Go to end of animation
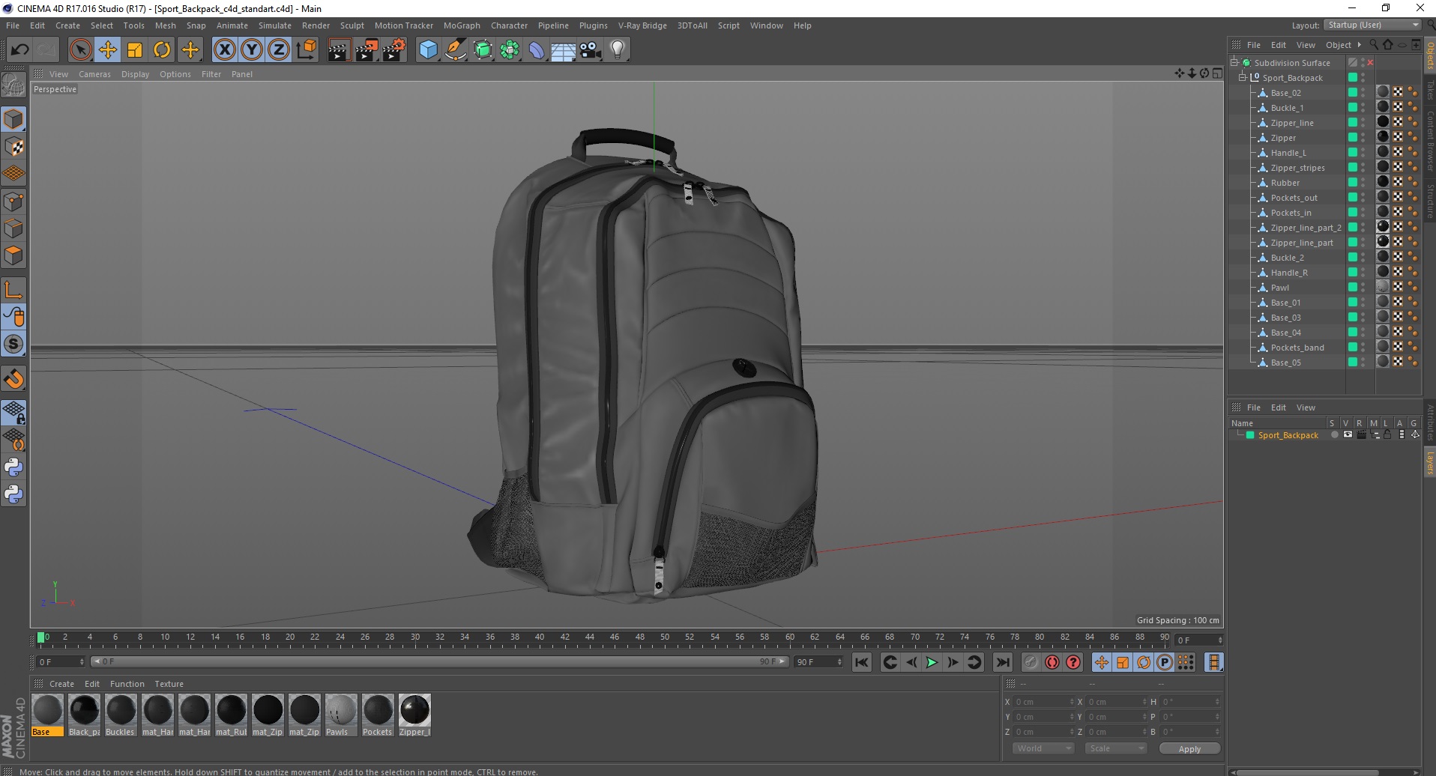Viewport: 1436px width, 776px height. 1002,662
